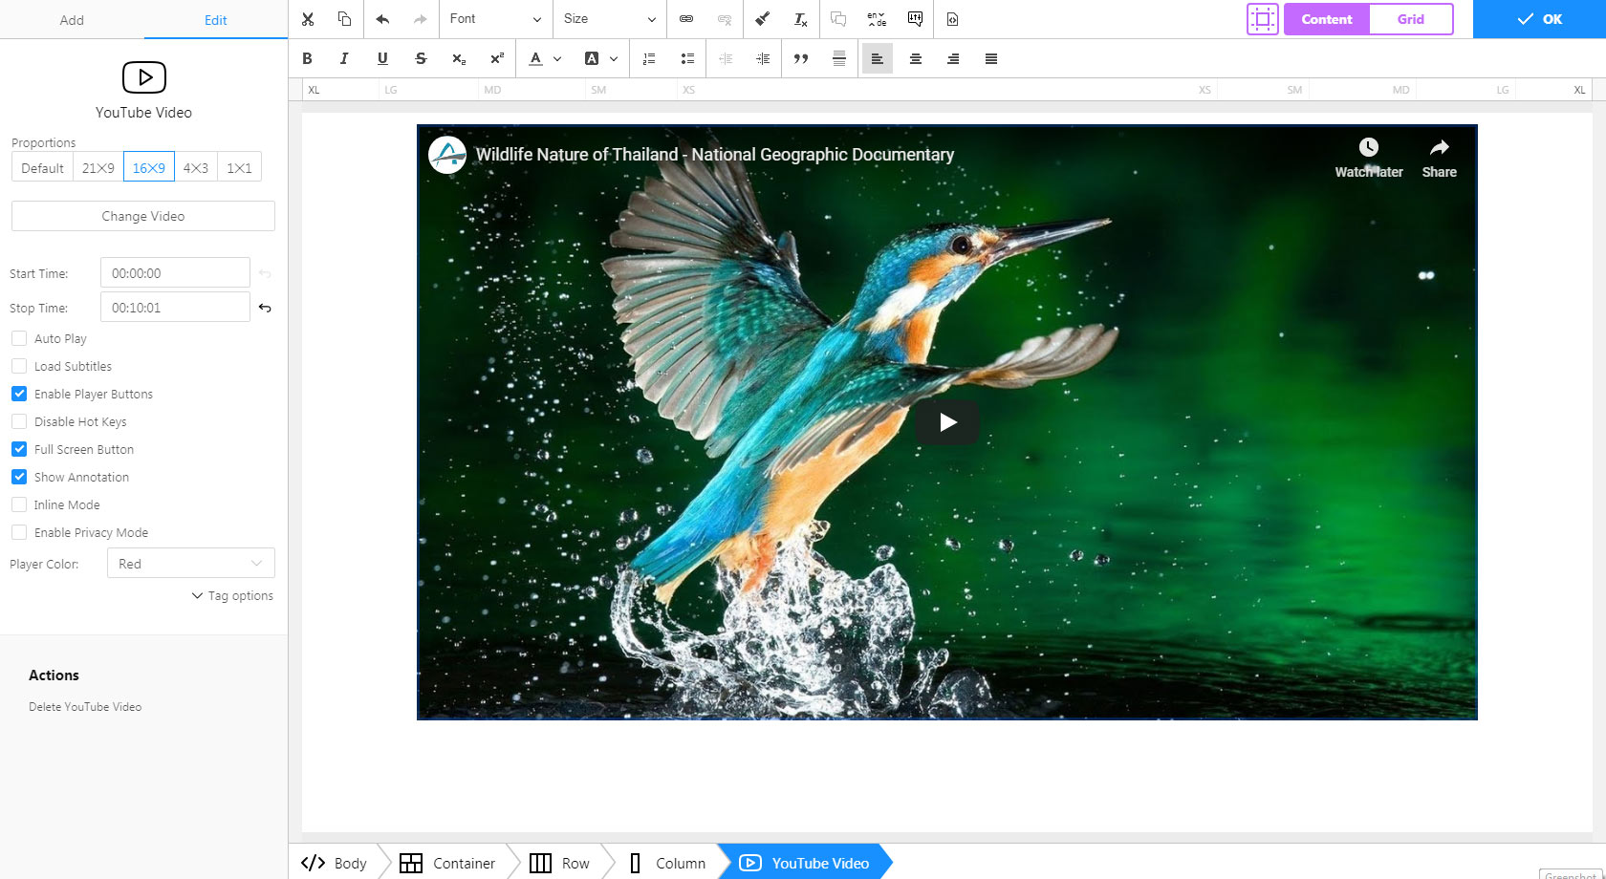The height and width of the screenshot is (879, 1606).
Task: Align text to the right
Action: pyautogui.click(x=953, y=58)
